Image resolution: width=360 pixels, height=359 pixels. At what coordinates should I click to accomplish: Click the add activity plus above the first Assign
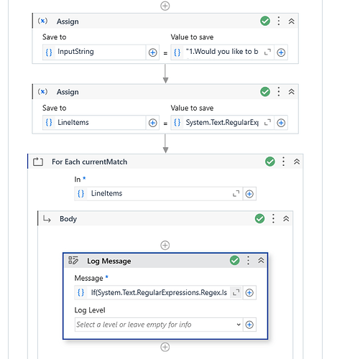click(165, 6)
